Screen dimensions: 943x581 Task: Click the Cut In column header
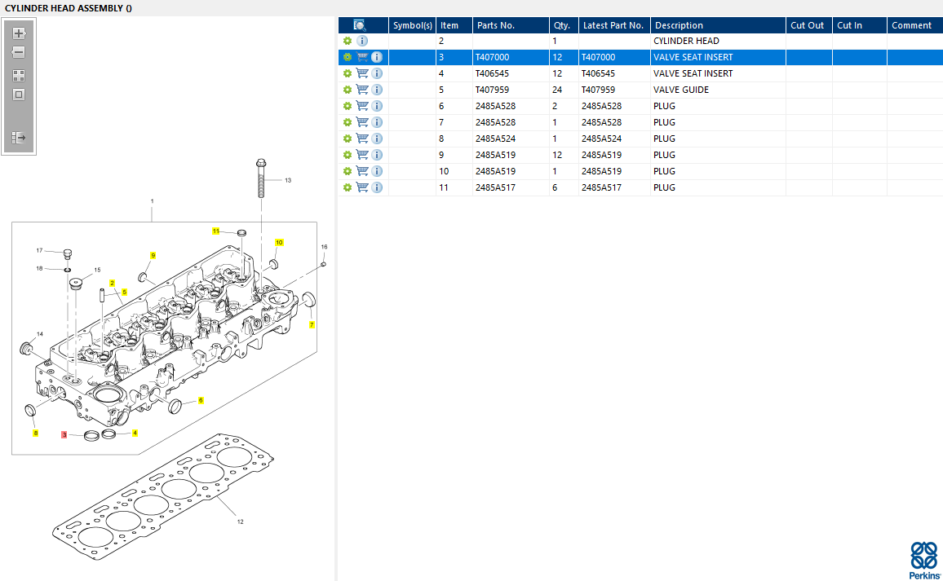pyautogui.click(x=860, y=25)
